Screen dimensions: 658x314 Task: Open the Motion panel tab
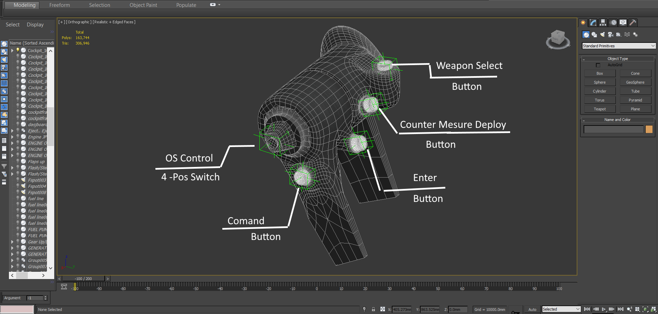coord(613,23)
